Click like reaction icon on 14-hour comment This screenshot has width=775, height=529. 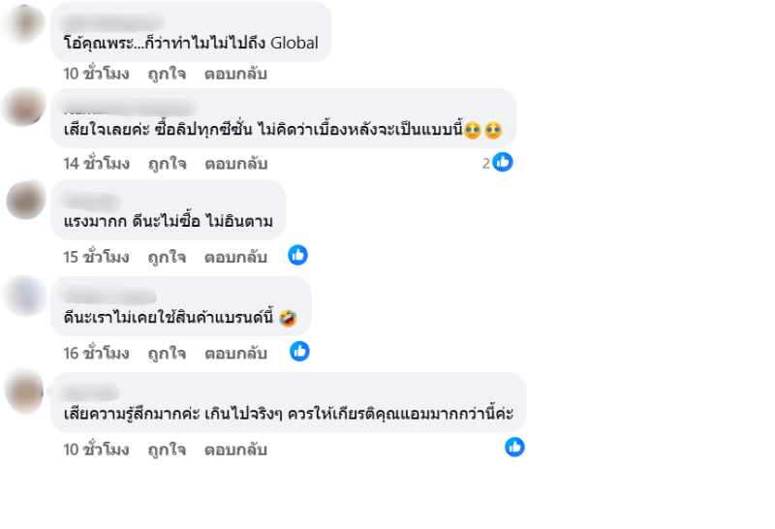pyautogui.click(x=503, y=163)
